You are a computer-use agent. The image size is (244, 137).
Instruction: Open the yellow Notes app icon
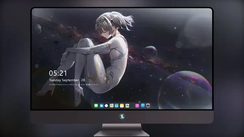[x=122, y=106]
